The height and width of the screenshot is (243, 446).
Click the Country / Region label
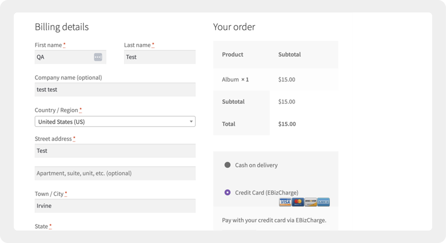point(56,110)
